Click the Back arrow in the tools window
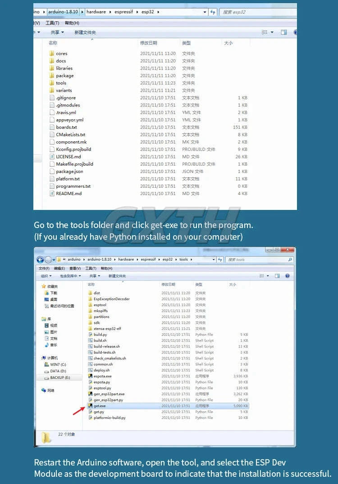 pos(40,260)
